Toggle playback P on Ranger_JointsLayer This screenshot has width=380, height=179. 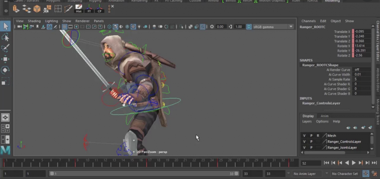[x=311, y=147]
